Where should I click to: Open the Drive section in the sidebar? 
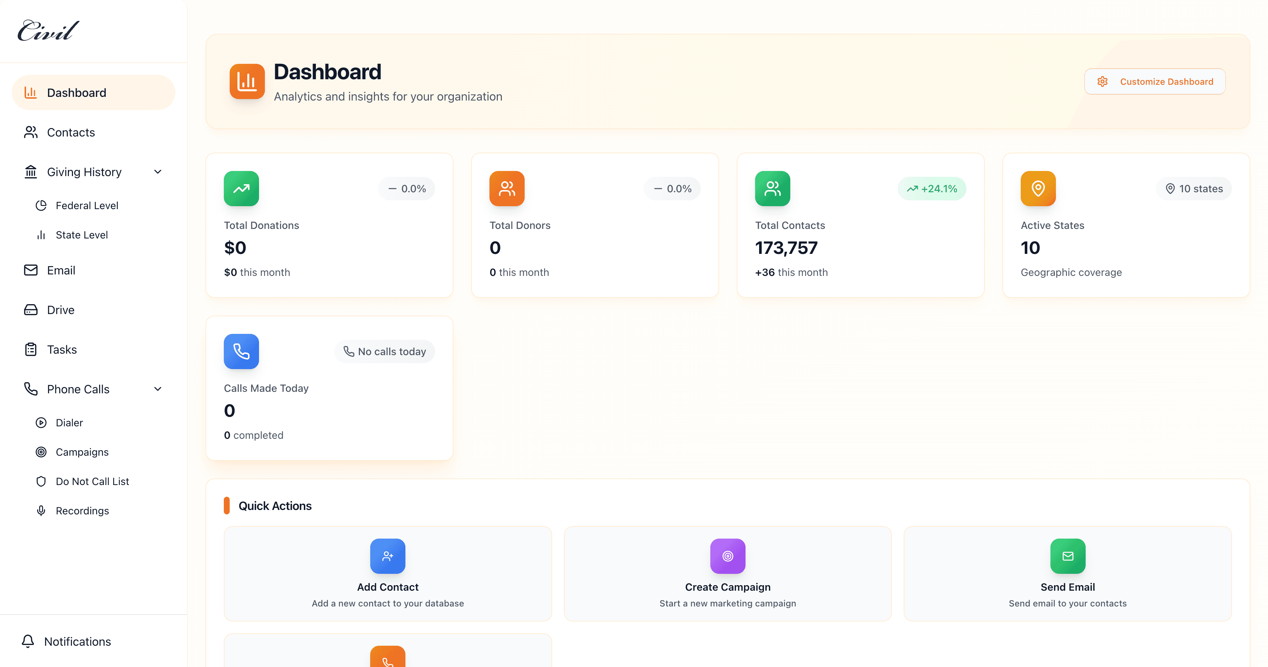coord(61,310)
